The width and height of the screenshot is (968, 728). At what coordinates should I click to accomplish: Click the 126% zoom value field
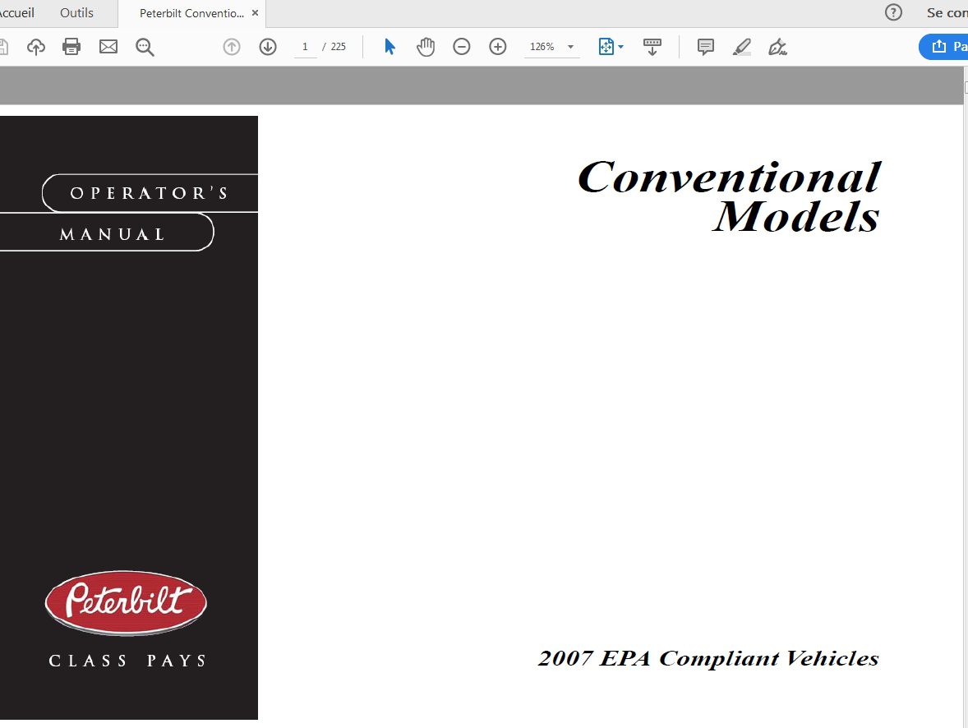[542, 47]
